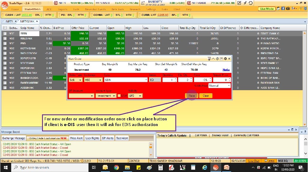Open the Product Type dropdown showing Investment
This screenshot has height=172, width=308.
106,96
